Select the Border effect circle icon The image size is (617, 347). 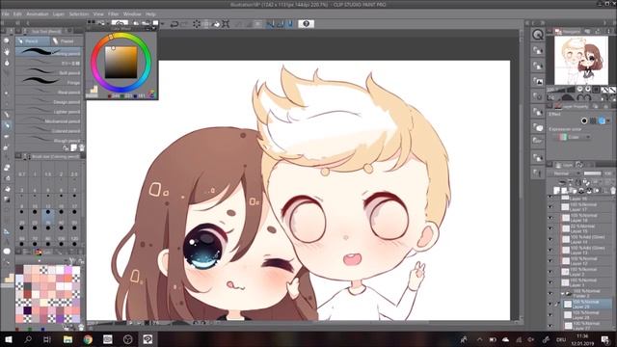click(584, 120)
